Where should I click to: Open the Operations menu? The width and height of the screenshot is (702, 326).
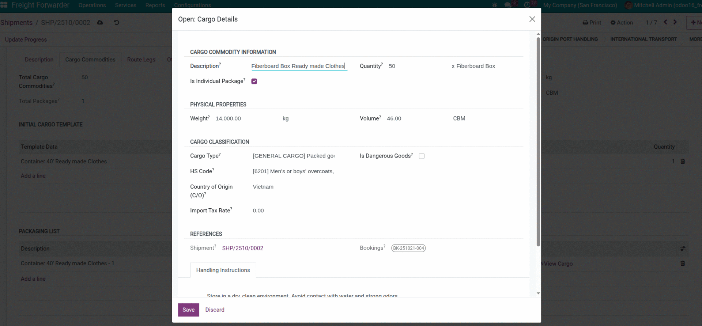tap(92, 5)
